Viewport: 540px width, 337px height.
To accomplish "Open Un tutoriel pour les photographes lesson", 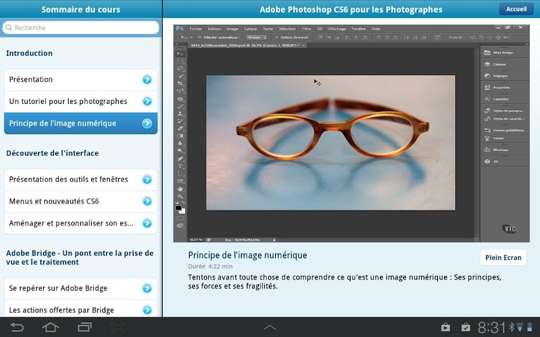I will (80, 101).
